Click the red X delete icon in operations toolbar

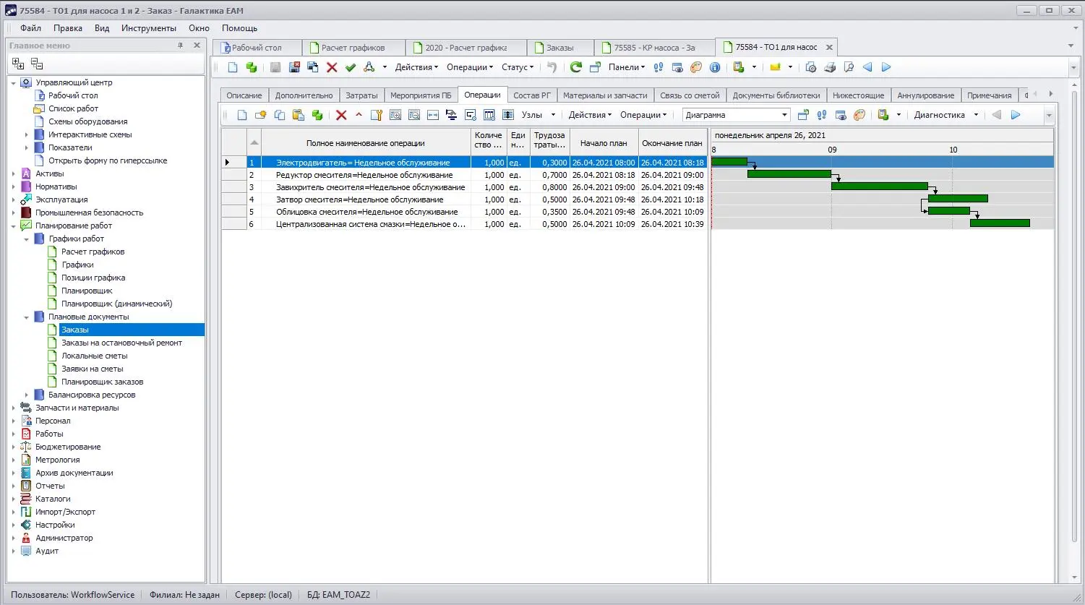(341, 115)
